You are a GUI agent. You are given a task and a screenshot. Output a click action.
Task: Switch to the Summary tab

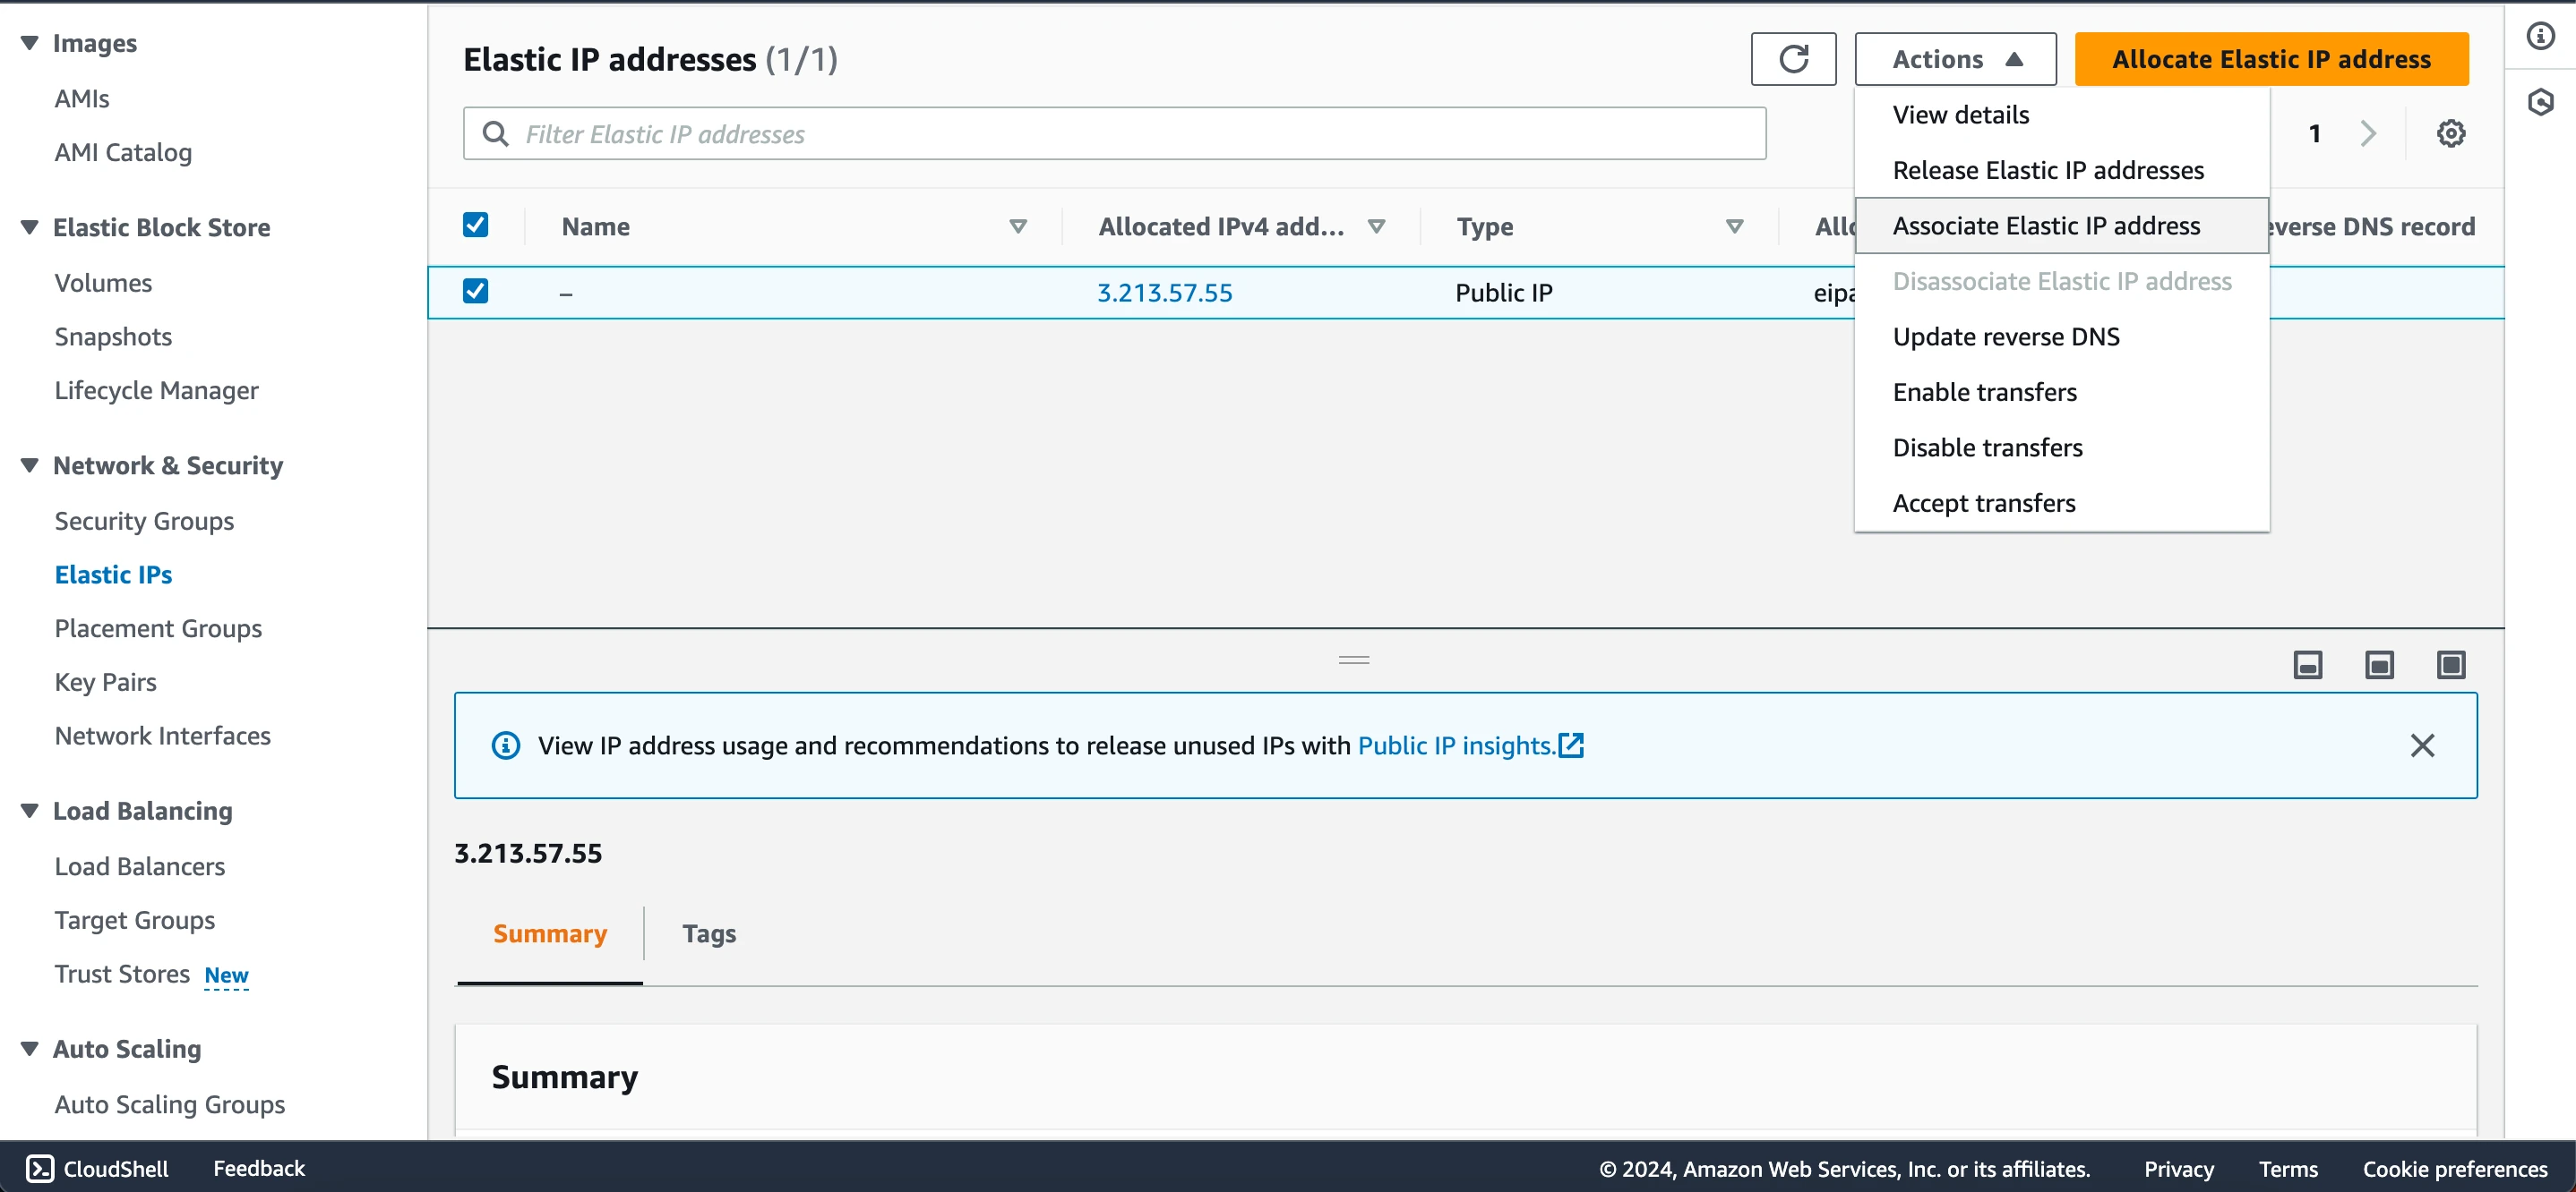point(549,933)
